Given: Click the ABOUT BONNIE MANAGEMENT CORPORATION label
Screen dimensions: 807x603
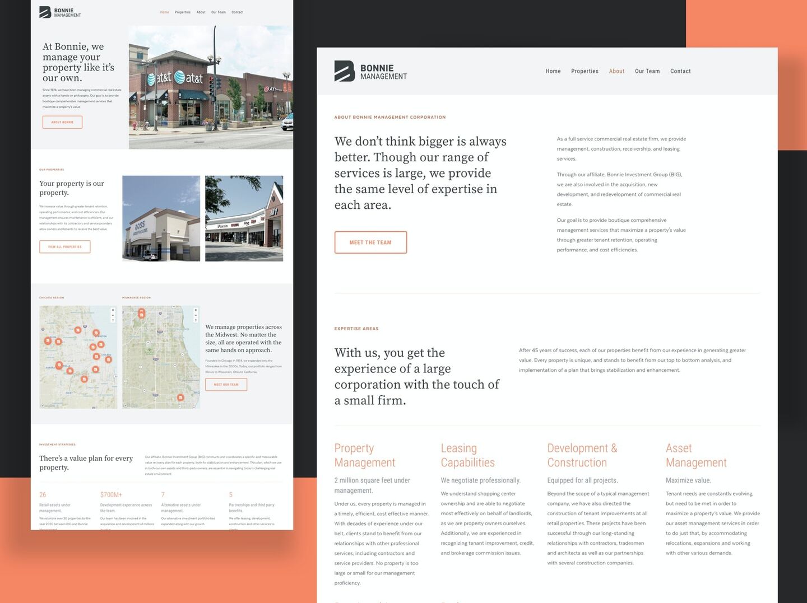Looking at the screenshot, I should (390, 118).
